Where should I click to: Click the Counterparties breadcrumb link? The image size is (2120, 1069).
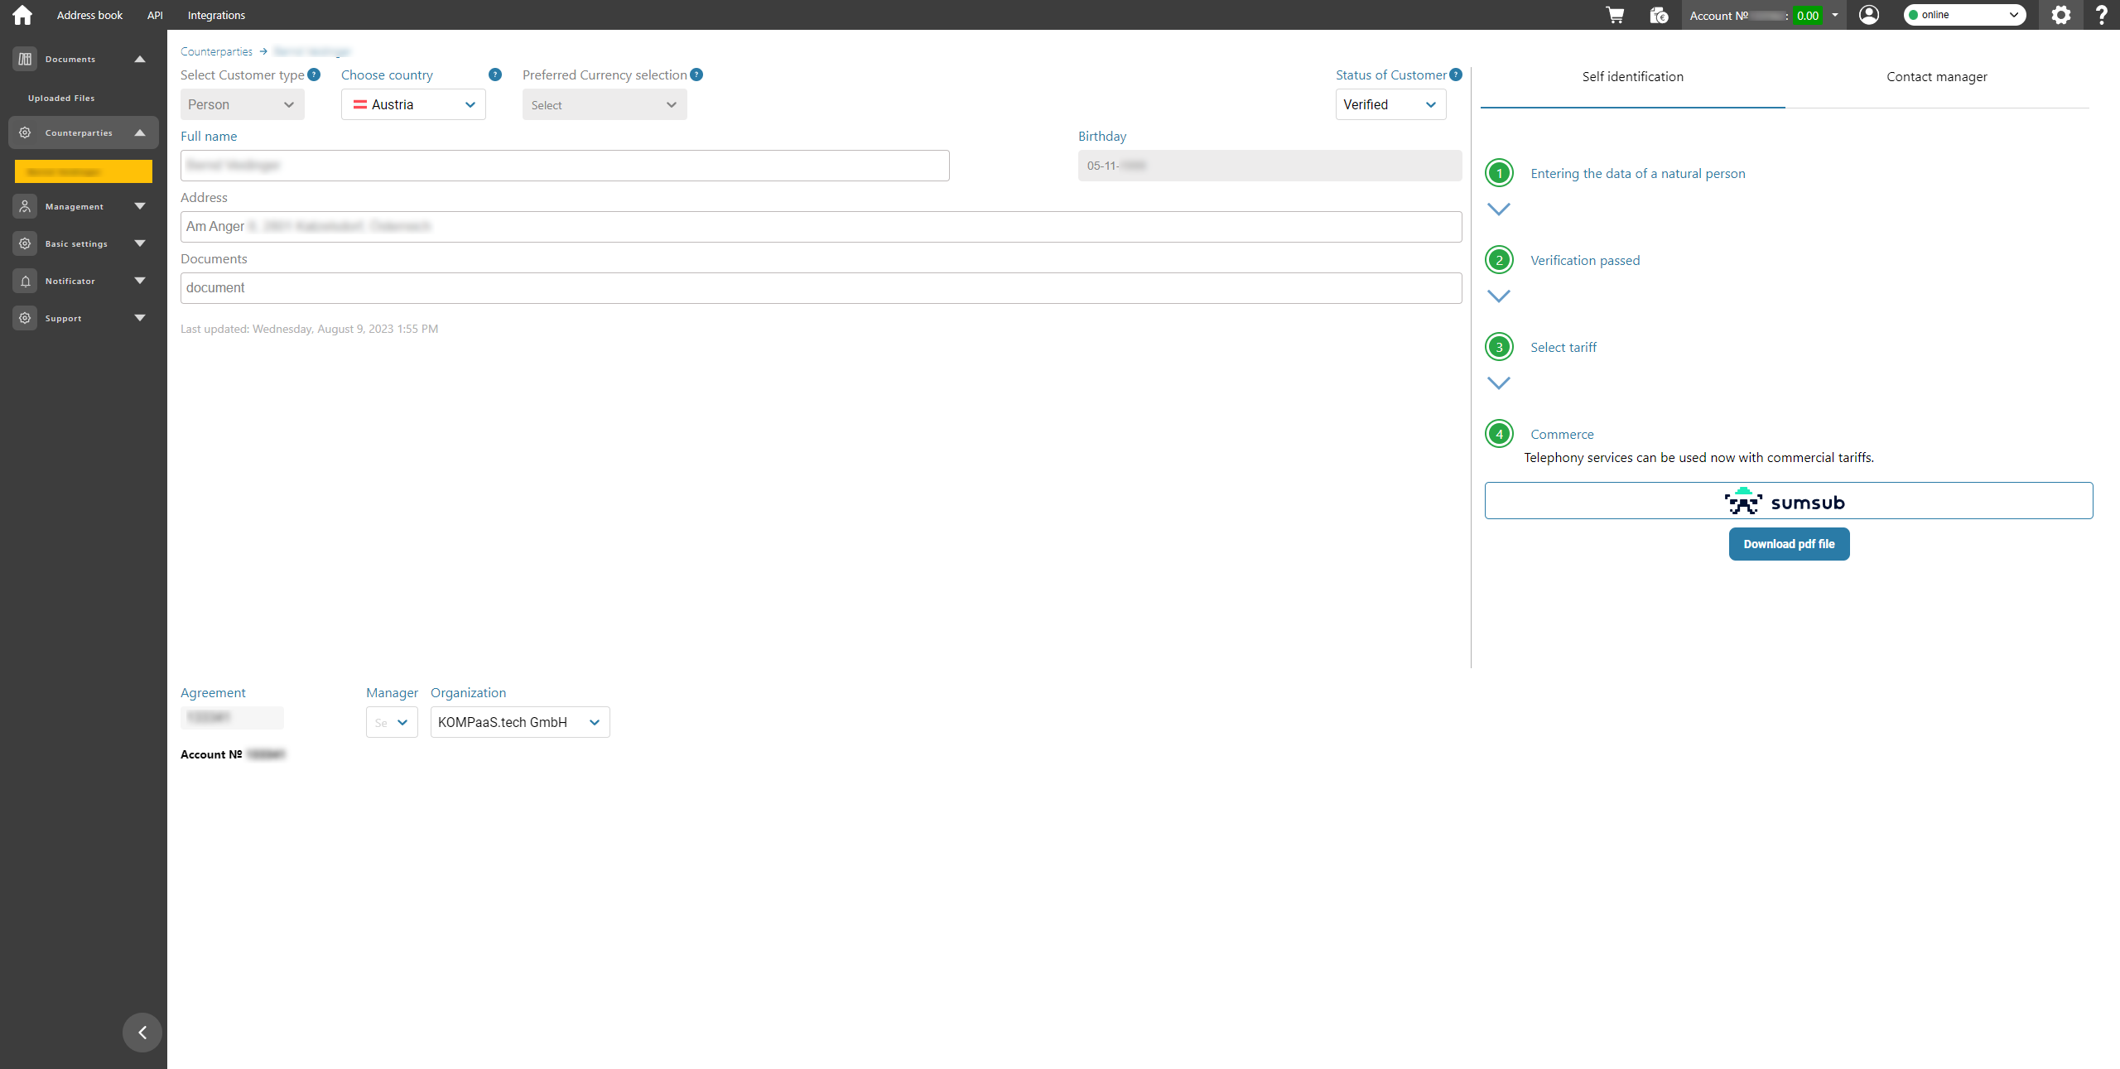pos(216,51)
